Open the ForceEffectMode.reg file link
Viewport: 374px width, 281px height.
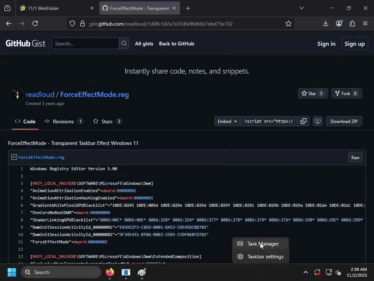point(42,157)
